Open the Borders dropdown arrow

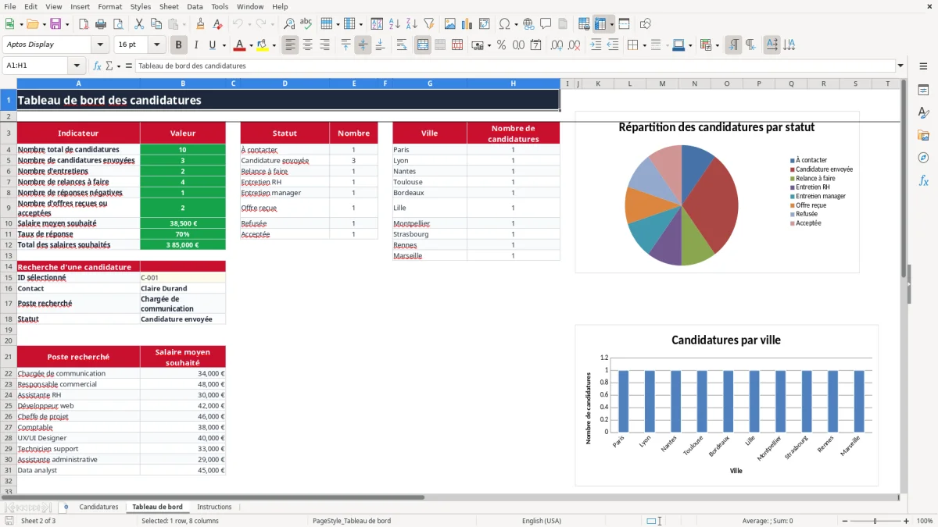tap(643, 45)
